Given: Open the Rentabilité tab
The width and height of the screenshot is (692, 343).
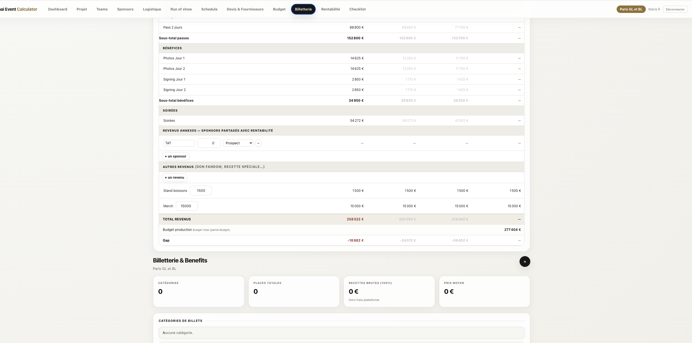Looking at the screenshot, I should point(330,9).
